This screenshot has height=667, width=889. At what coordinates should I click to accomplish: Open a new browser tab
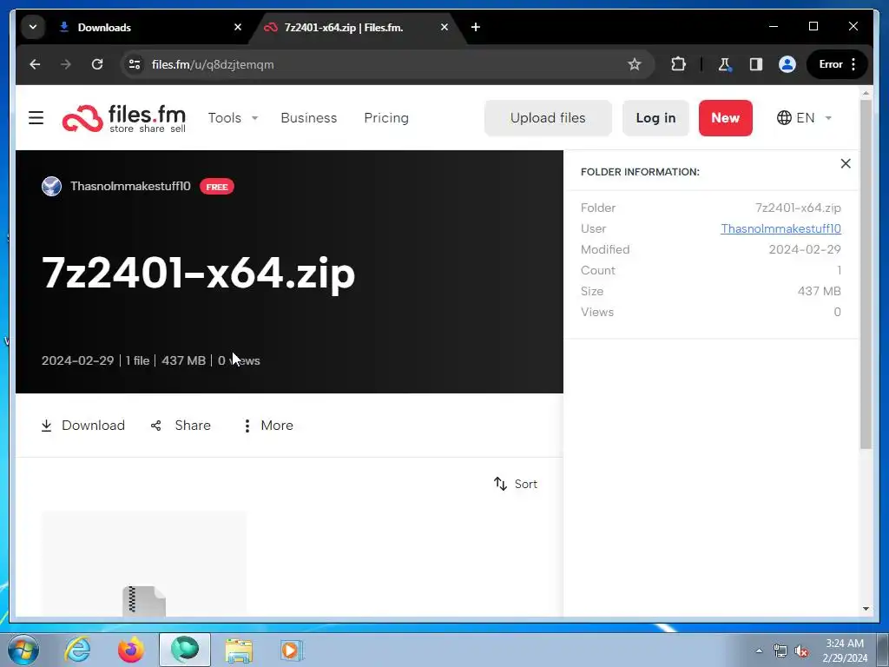476,27
